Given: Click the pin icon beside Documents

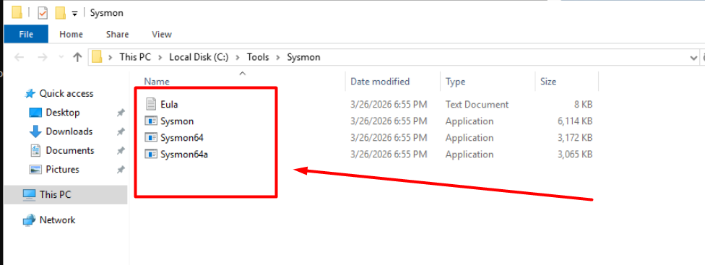Looking at the screenshot, I should (x=121, y=150).
